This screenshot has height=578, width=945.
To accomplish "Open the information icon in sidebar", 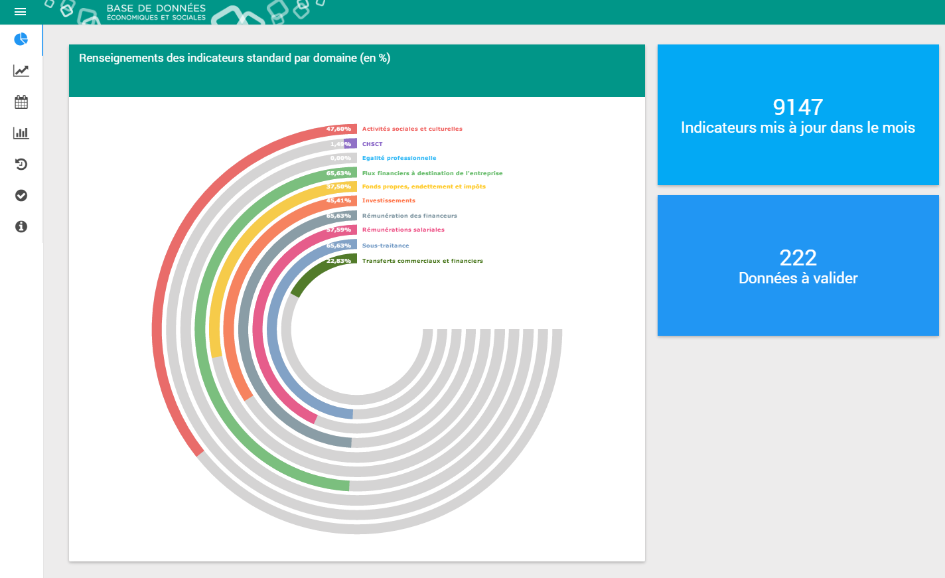I will tap(21, 226).
